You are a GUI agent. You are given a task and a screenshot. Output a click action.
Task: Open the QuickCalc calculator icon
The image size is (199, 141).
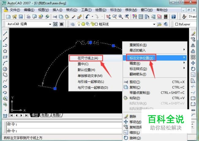(x=166, y=16)
